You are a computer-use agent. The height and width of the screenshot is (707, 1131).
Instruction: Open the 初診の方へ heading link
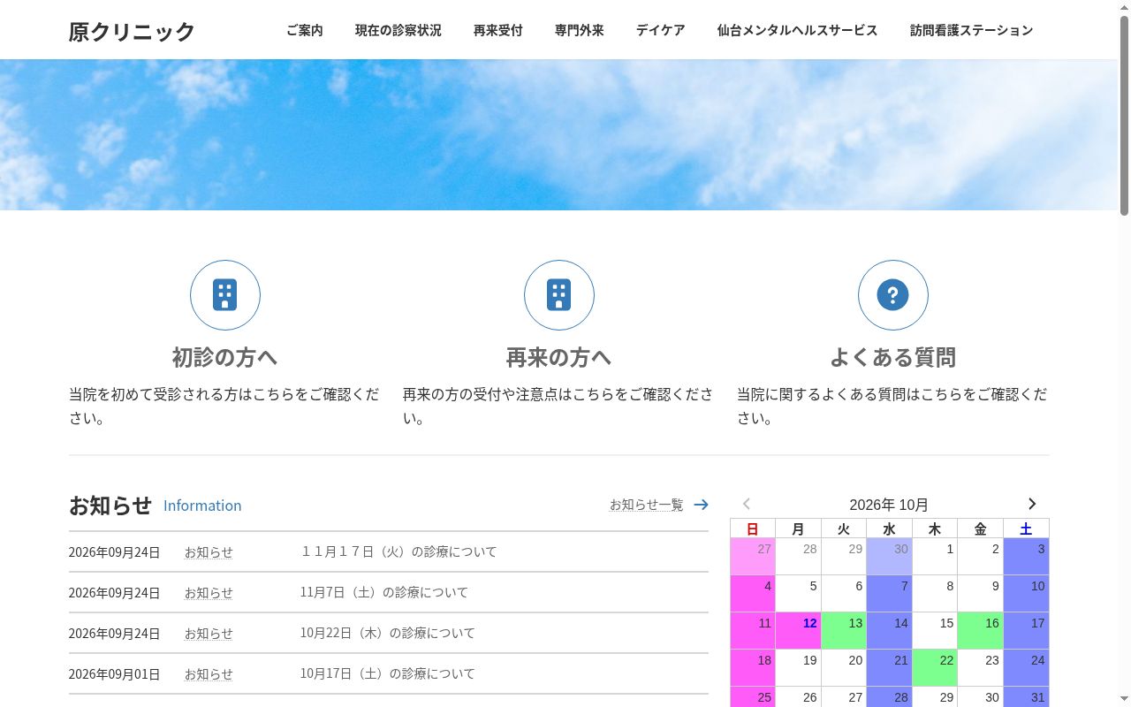tap(225, 357)
